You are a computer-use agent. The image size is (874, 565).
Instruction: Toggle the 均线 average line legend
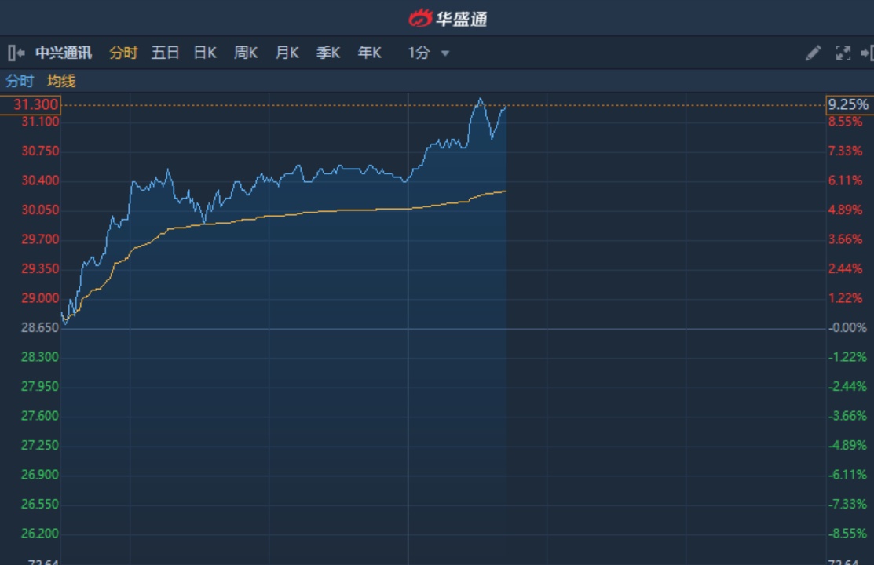(x=61, y=81)
